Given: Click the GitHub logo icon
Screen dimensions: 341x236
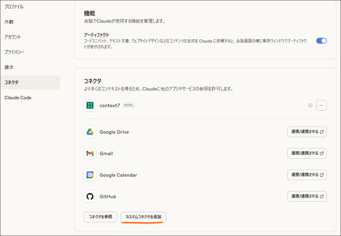Looking at the screenshot, I should tap(90, 196).
